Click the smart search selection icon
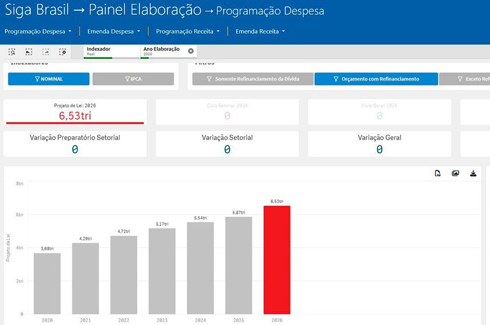The image size is (490, 325). [x=12, y=52]
